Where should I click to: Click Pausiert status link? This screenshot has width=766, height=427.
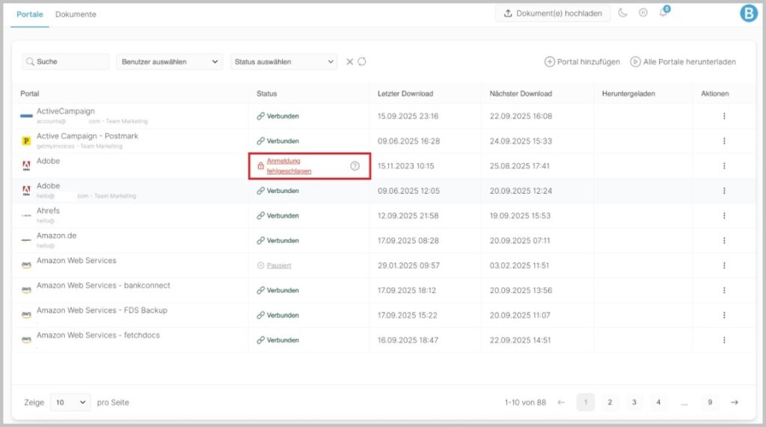point(278,265)
